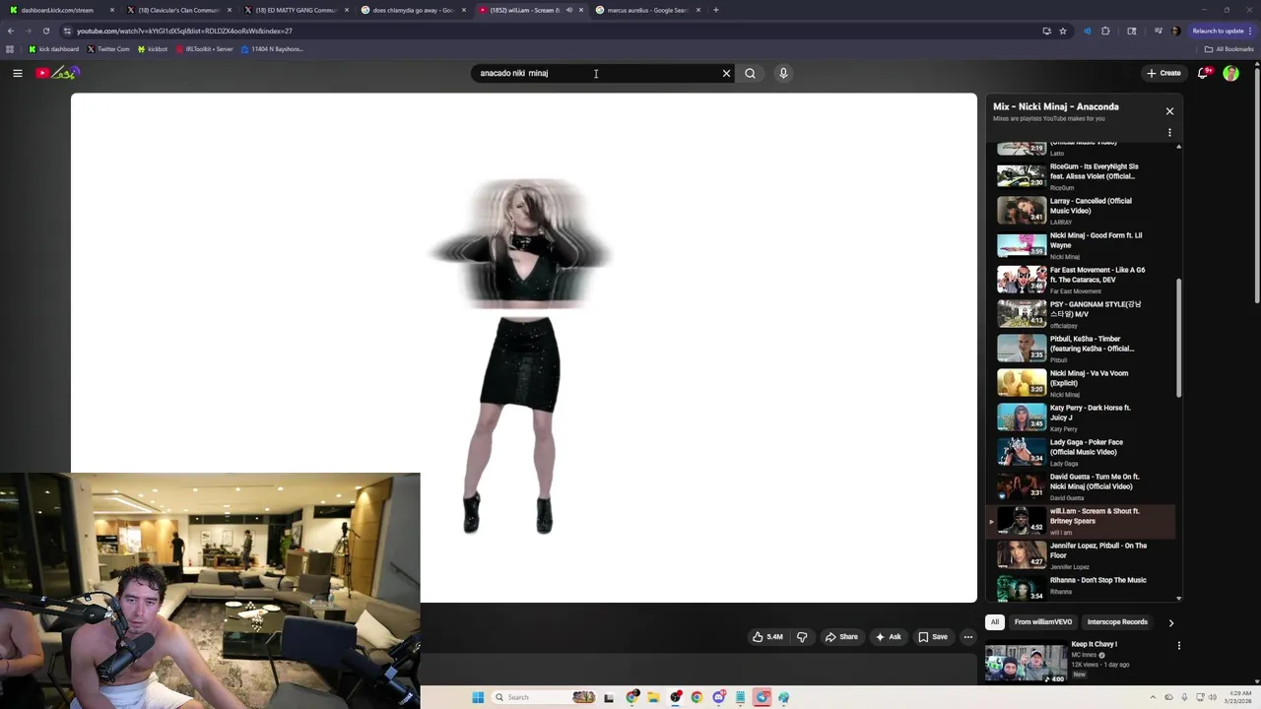Image resolution: width=1261 pixels, height=709 pixels.
Task: Open the Windows Start menu
Action: click(478, 697)
